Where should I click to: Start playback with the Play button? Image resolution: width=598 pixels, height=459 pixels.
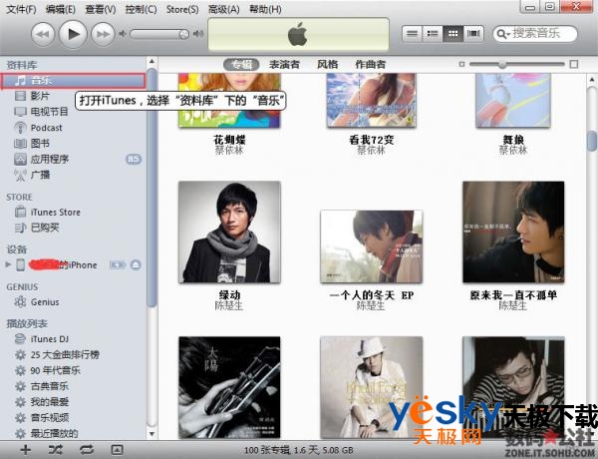tap(73, 34)
